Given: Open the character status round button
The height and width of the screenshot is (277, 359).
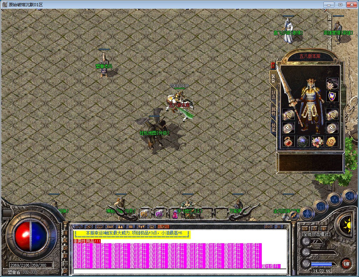Looking at the screenshot, I should tap(307, 214).
